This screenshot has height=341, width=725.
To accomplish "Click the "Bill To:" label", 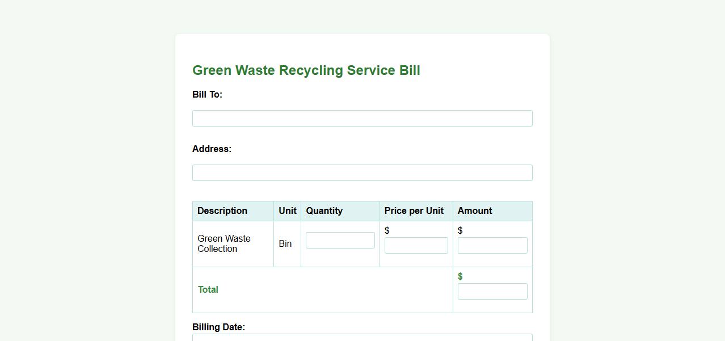I will coord(207,94).
